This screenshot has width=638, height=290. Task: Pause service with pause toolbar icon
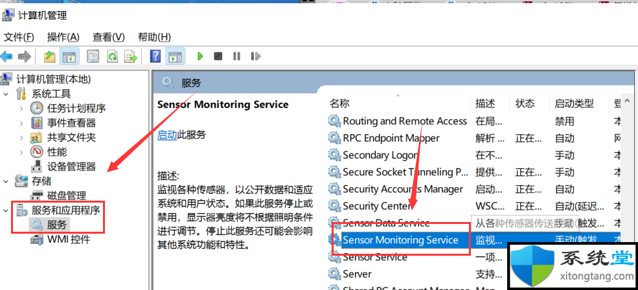pyautogui.click(x=237, y=56)
